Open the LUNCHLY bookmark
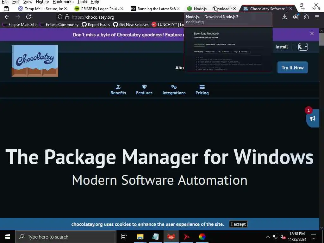This screenshot has height=243, width=324. coord(168,25)
